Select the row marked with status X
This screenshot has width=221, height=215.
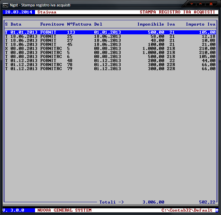(110, 49)
